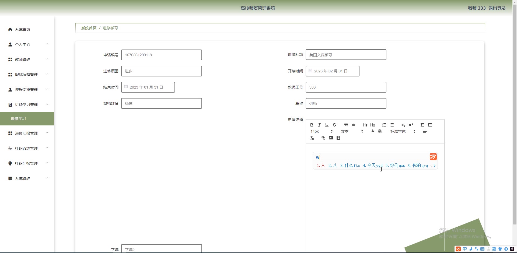Select the 进修学习 submenu item
The image size is (517, 253).
pyautogui.click(x=27, y=119)
